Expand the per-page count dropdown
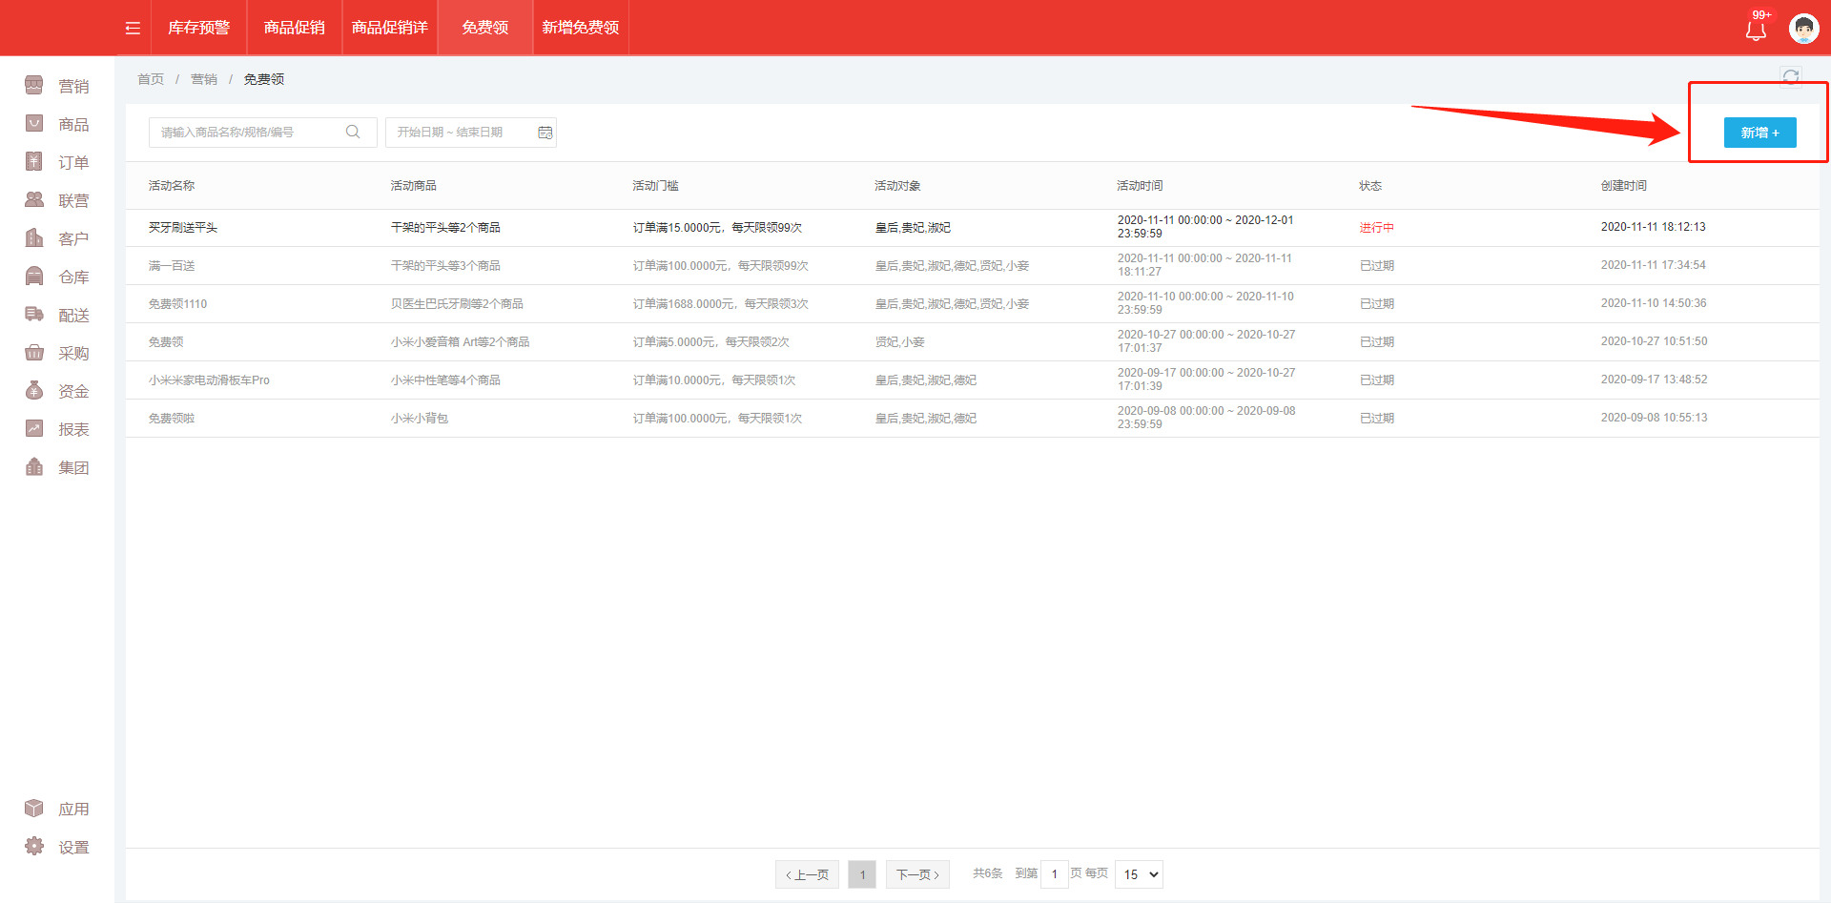Screen dimensions: 1831x903 (1139, 874)
